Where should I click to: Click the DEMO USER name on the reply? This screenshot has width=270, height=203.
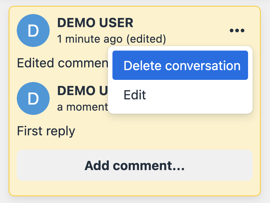pyautogui.click(x=82, y=91)
